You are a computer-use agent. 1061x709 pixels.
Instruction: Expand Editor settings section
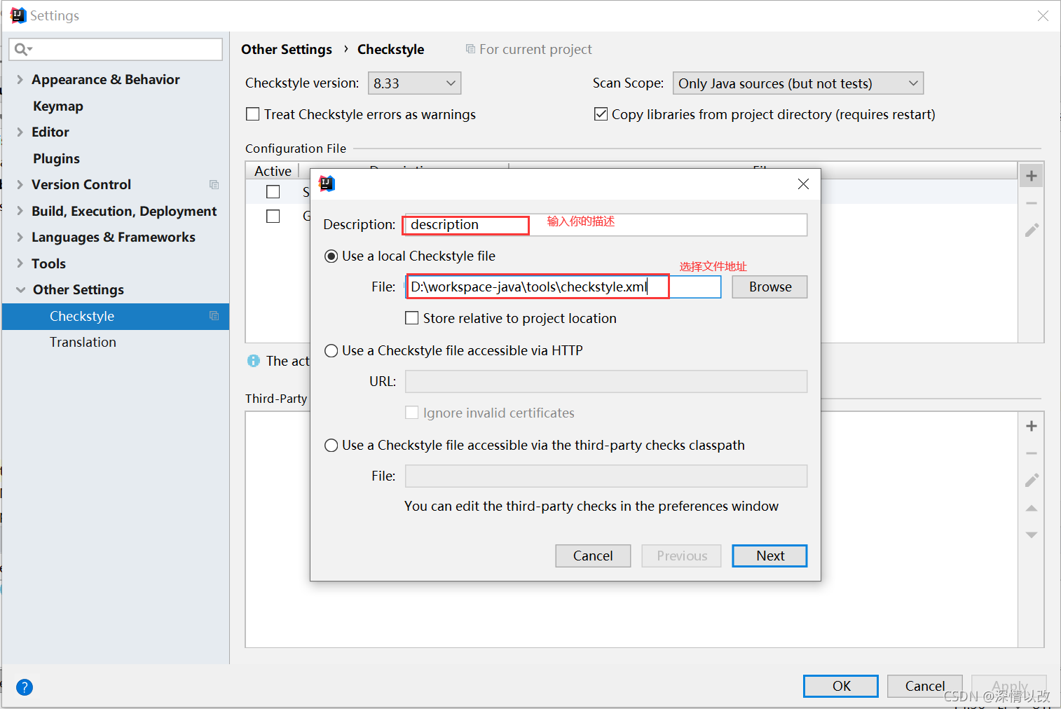click(20, 132)
